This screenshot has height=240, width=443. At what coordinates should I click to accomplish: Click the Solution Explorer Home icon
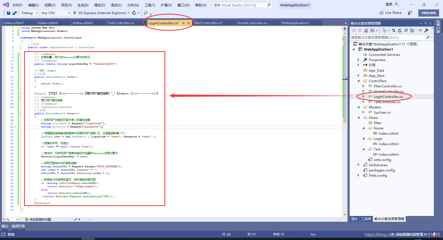[366, 30]
